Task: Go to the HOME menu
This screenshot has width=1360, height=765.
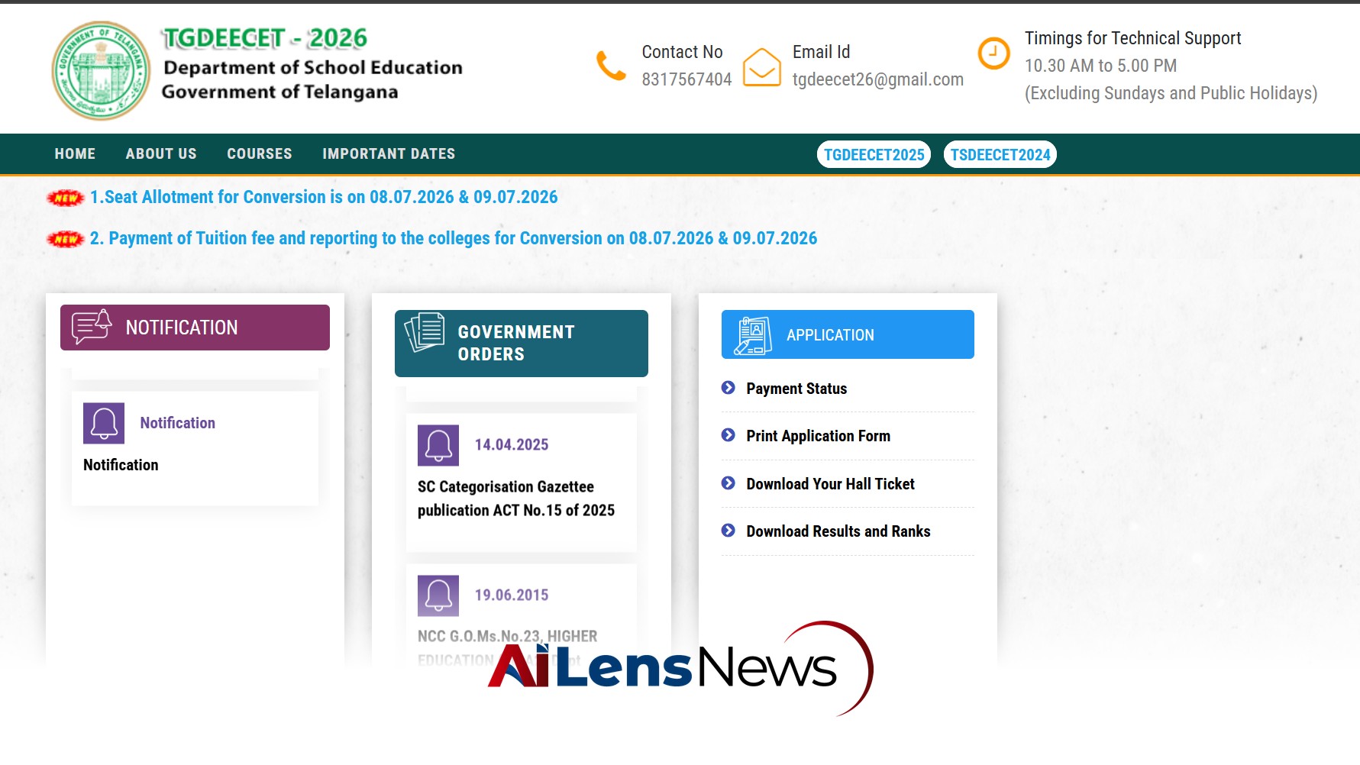Action: click(x=75, y=153)
